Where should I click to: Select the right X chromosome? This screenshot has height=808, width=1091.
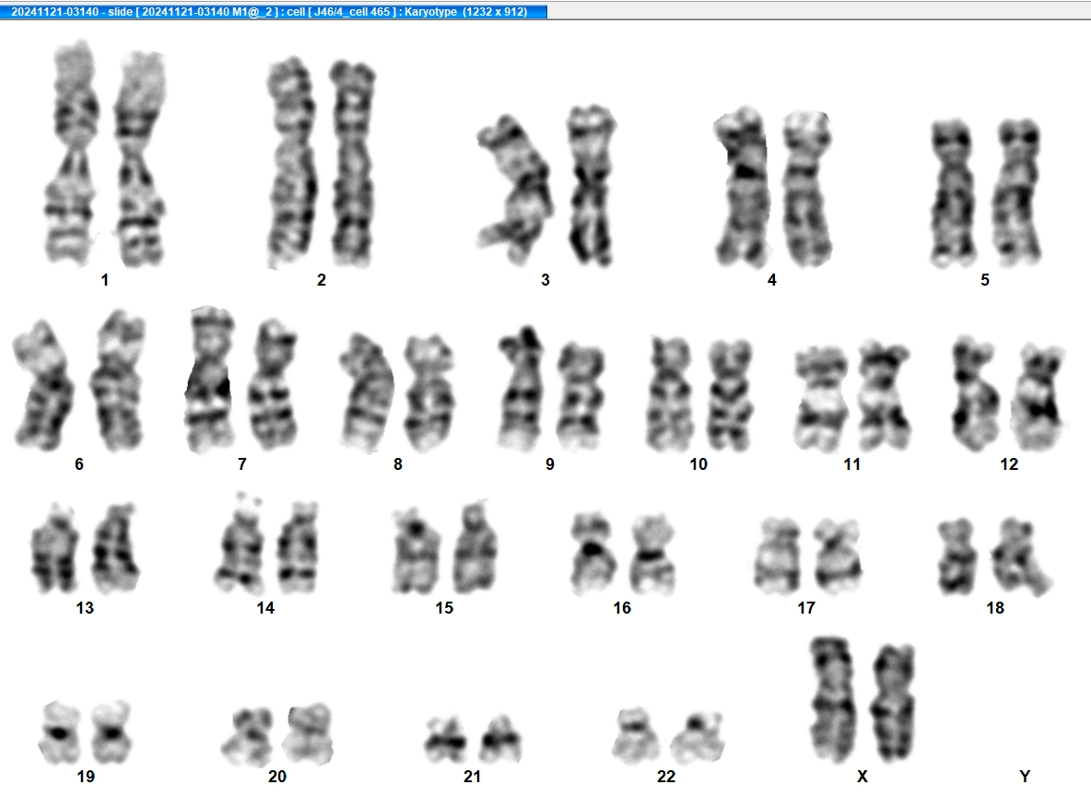894,703
